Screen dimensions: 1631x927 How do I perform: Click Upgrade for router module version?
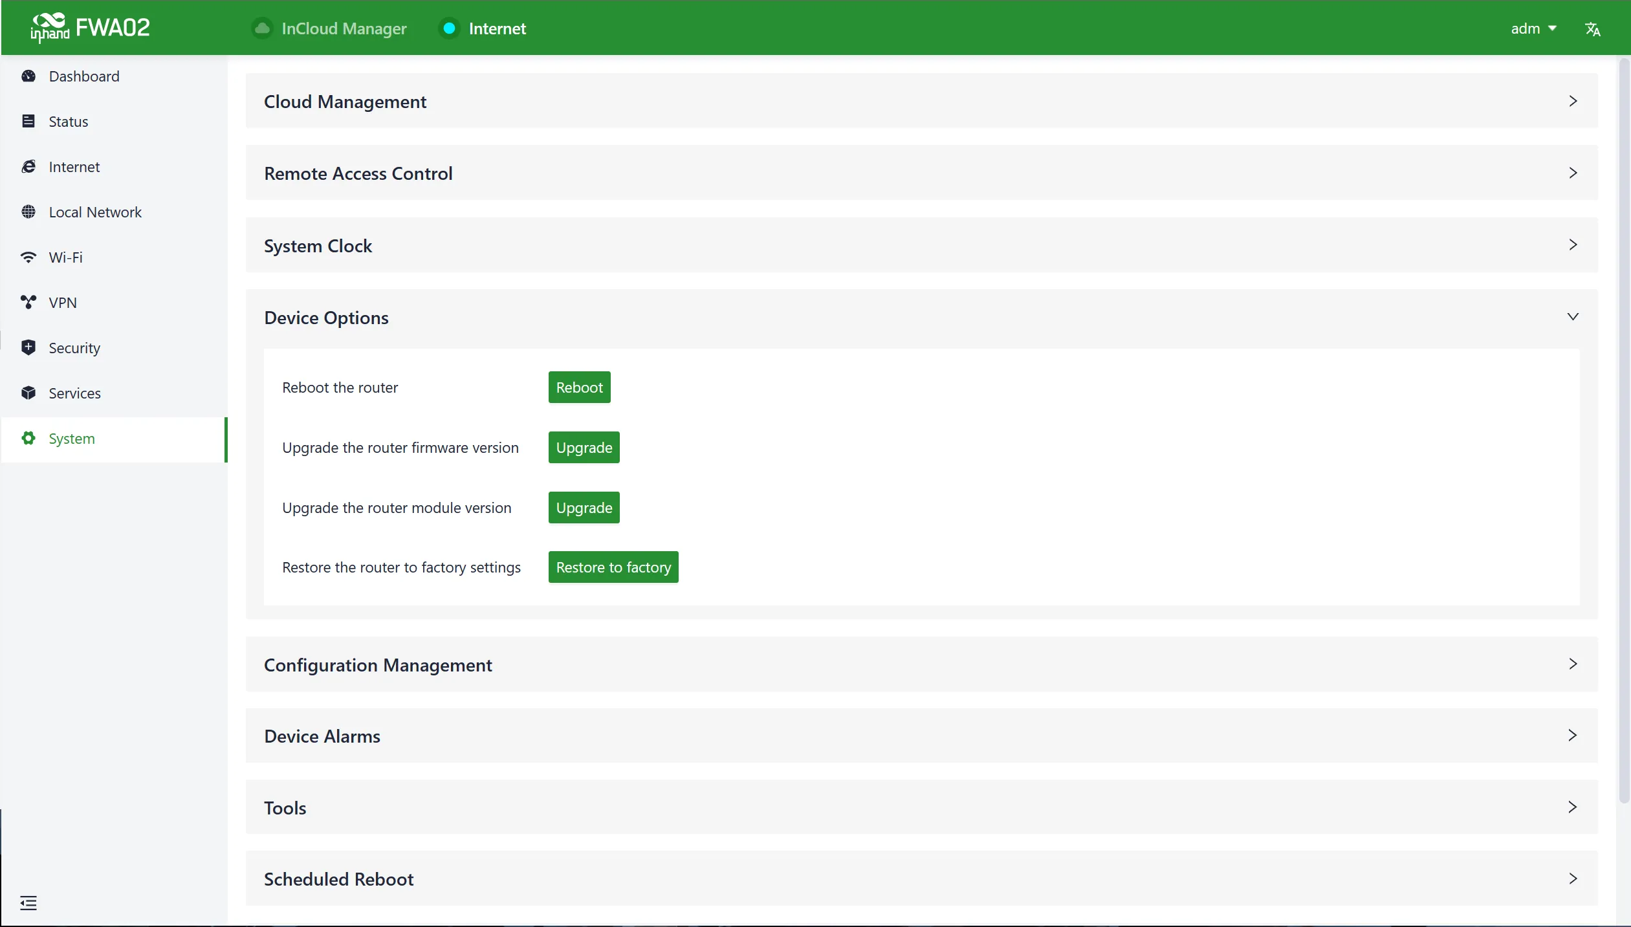(x=584, y=507)
